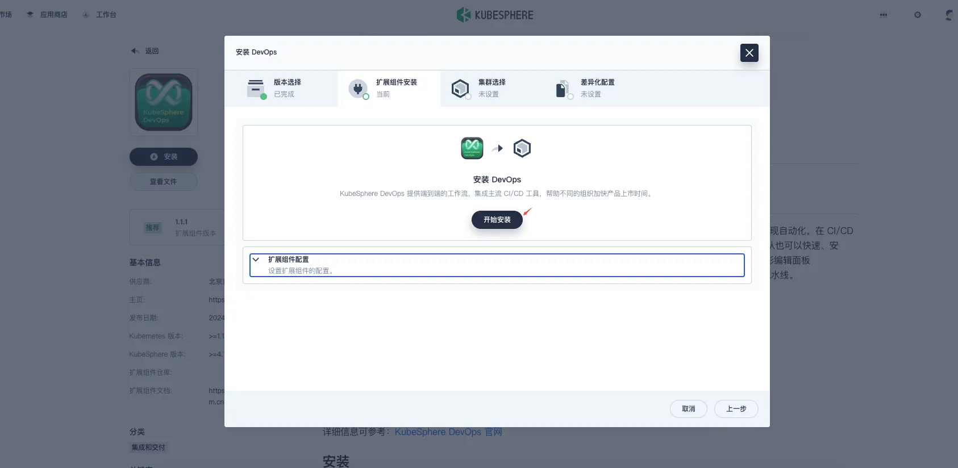Click the 扩展组件文档 label
This screenshot has height=468, width=958.
click(151, 391)
